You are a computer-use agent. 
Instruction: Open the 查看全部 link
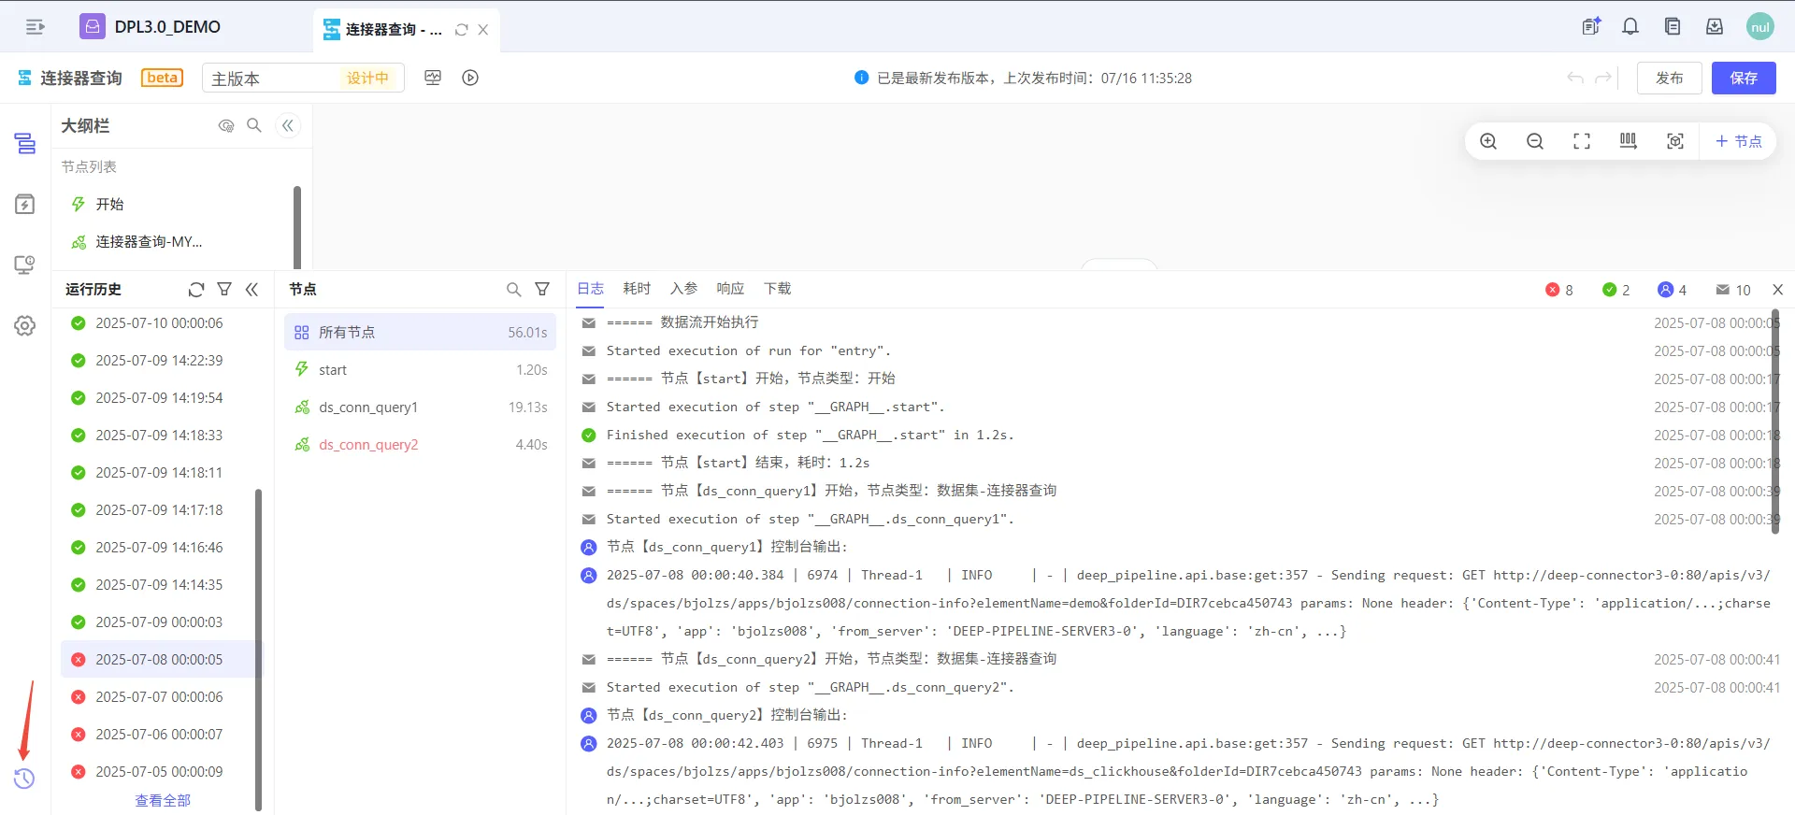(x=163, y=800)
